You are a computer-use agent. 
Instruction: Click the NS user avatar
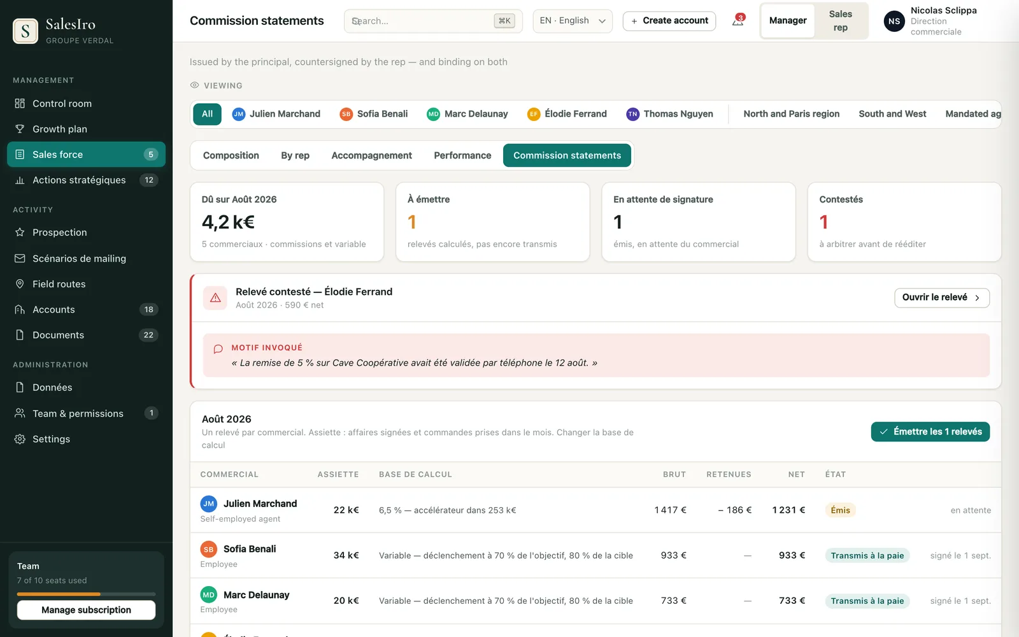tap(894, 21)
